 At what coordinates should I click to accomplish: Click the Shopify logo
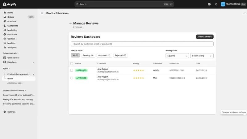pyautogui.click(x=10, y=4)
